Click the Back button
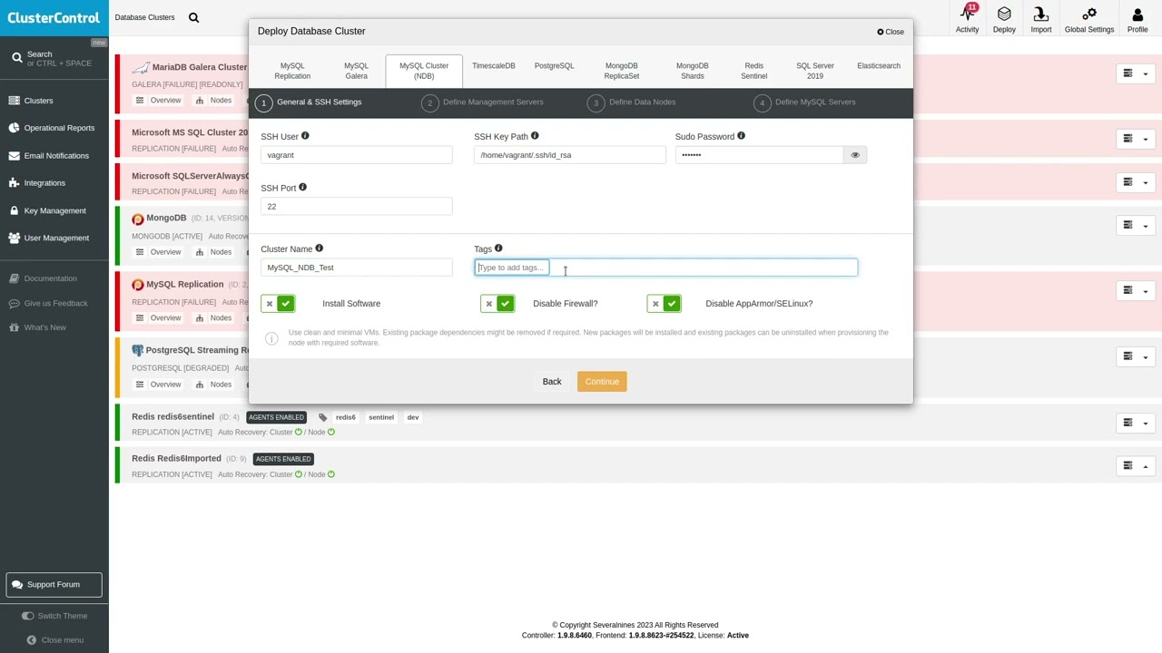Image resolution: width=1162 pixels, height=653 pixels. coord(552,382)
